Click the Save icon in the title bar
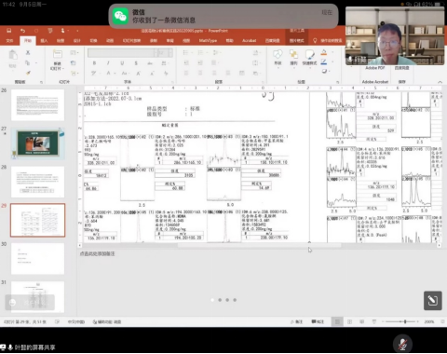447x354 pixels. pyautogui.click(x=9, y=31)
